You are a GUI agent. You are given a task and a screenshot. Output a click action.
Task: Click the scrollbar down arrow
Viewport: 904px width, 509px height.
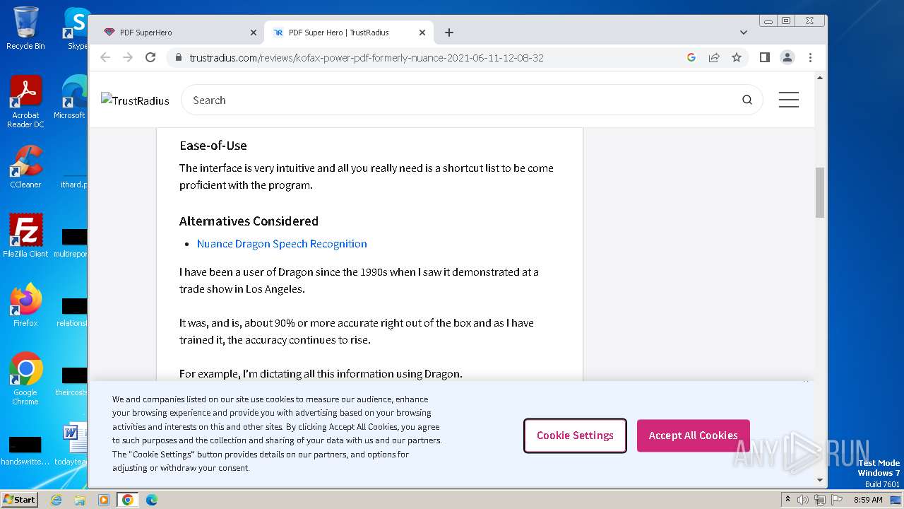coord(820,480)
